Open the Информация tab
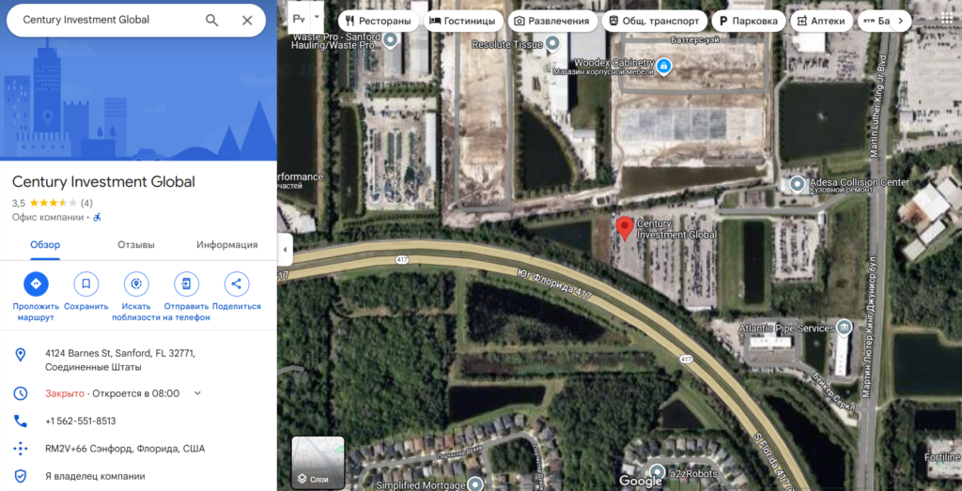This screenshot has height=491, width=962. (227, 245)
